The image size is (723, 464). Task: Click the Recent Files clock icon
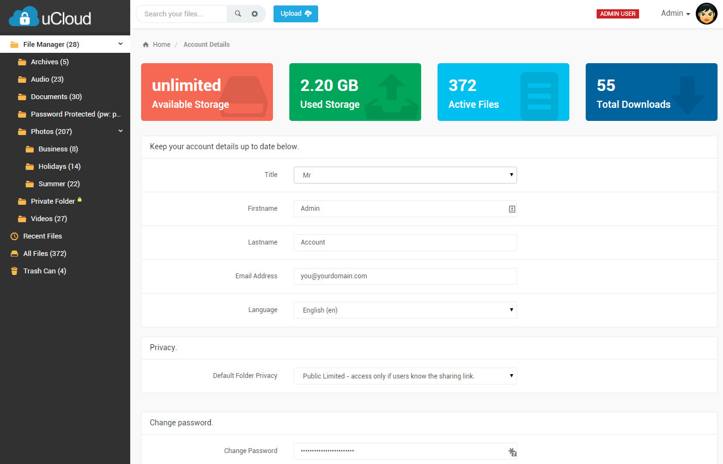point(15,236)
